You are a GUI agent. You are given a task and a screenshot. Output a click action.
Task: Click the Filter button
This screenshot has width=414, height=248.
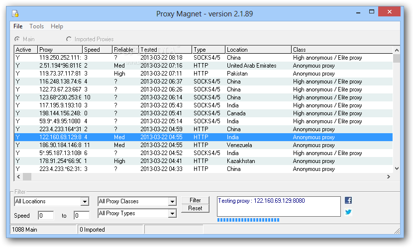coord(195,200)
